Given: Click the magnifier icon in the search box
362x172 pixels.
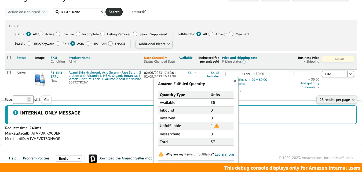Looking at the screenshot, I should (x=57, y=12).
